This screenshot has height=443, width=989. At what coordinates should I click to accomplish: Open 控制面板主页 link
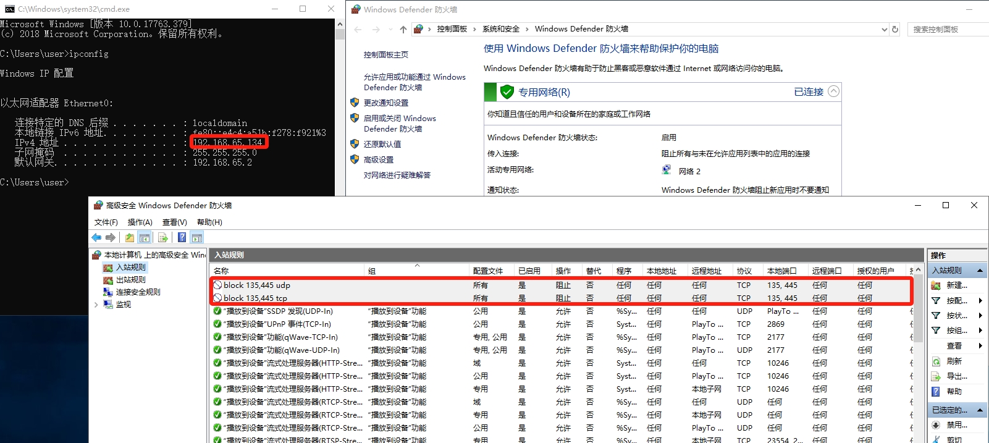(386, 55)
